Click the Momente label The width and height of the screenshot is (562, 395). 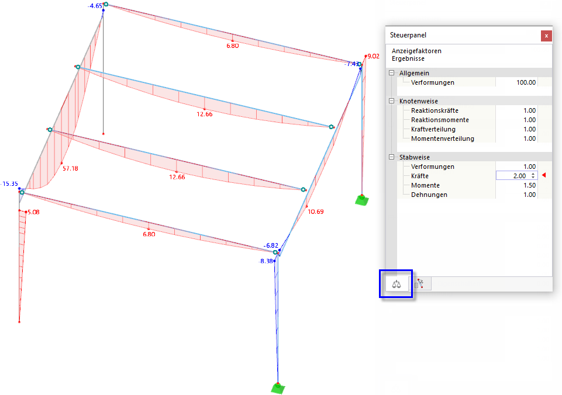425,185
